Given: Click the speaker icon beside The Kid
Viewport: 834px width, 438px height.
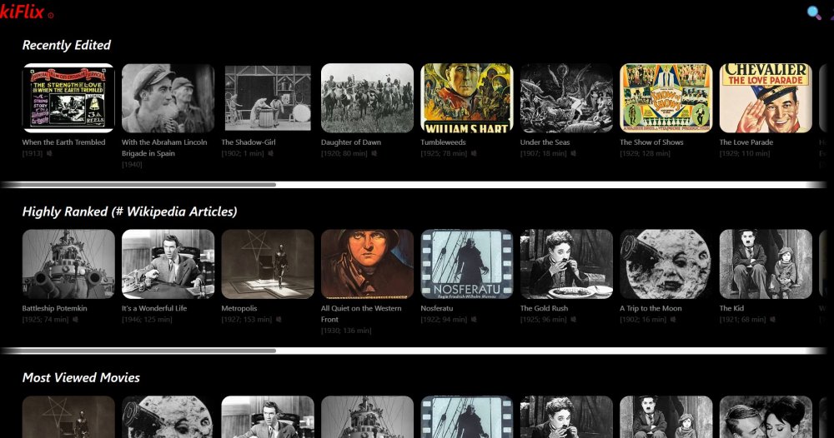Looking at the screenshot, I should (772, 320).
